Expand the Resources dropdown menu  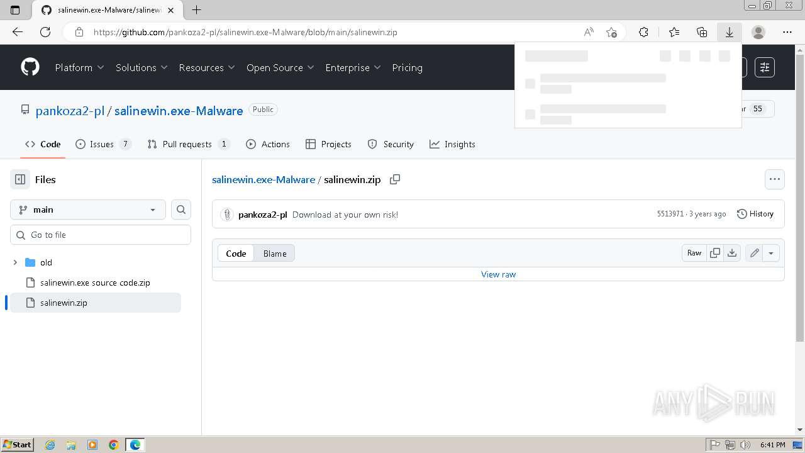[x=207, y=67]
